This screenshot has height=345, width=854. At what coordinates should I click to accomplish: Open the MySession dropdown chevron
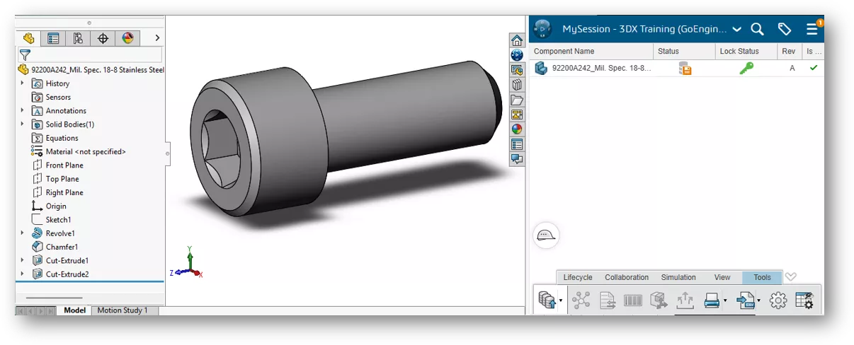tap(736, 30)
